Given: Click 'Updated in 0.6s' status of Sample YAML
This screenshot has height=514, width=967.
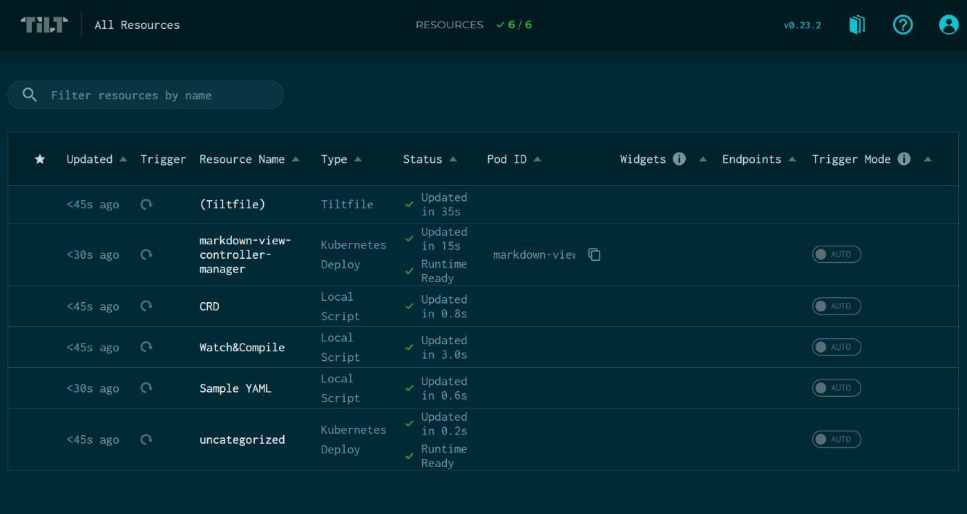Looking at the screenshot, I should [x=444, y=388].
